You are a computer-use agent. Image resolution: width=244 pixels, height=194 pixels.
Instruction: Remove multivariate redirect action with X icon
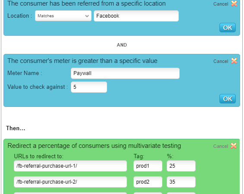pos(234,146)
